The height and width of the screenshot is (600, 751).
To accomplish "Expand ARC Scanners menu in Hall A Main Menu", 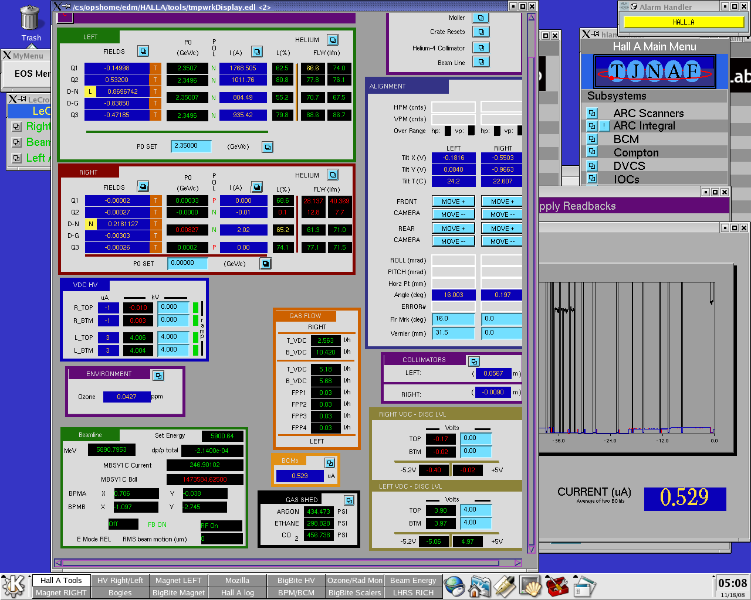I will coord(592,113).
